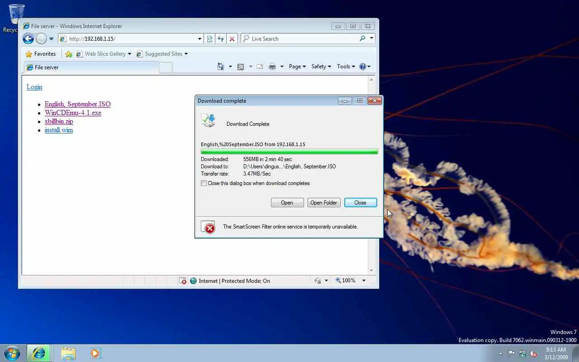Add page to the Favorites bar star icon
Viewport: 579px width, 362px height.
[x=69, y=54]
